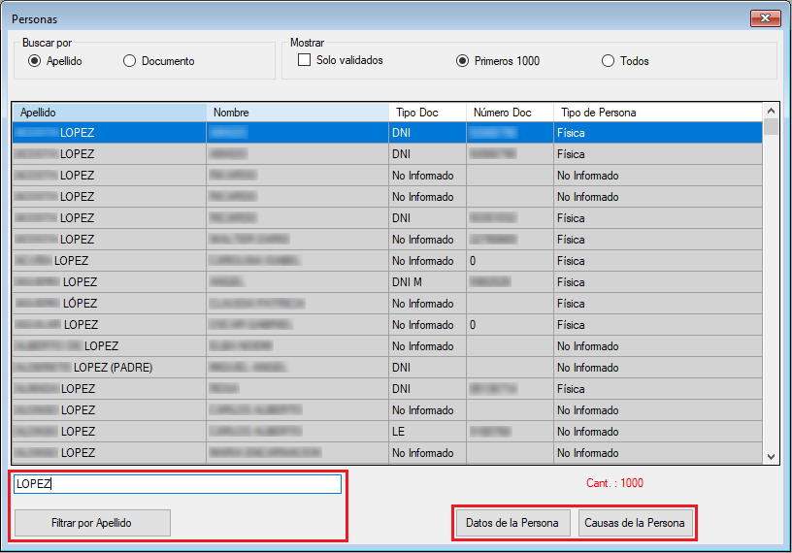
Task: Click the Tipo Doc column header
Action: click(x=427, y=113)
